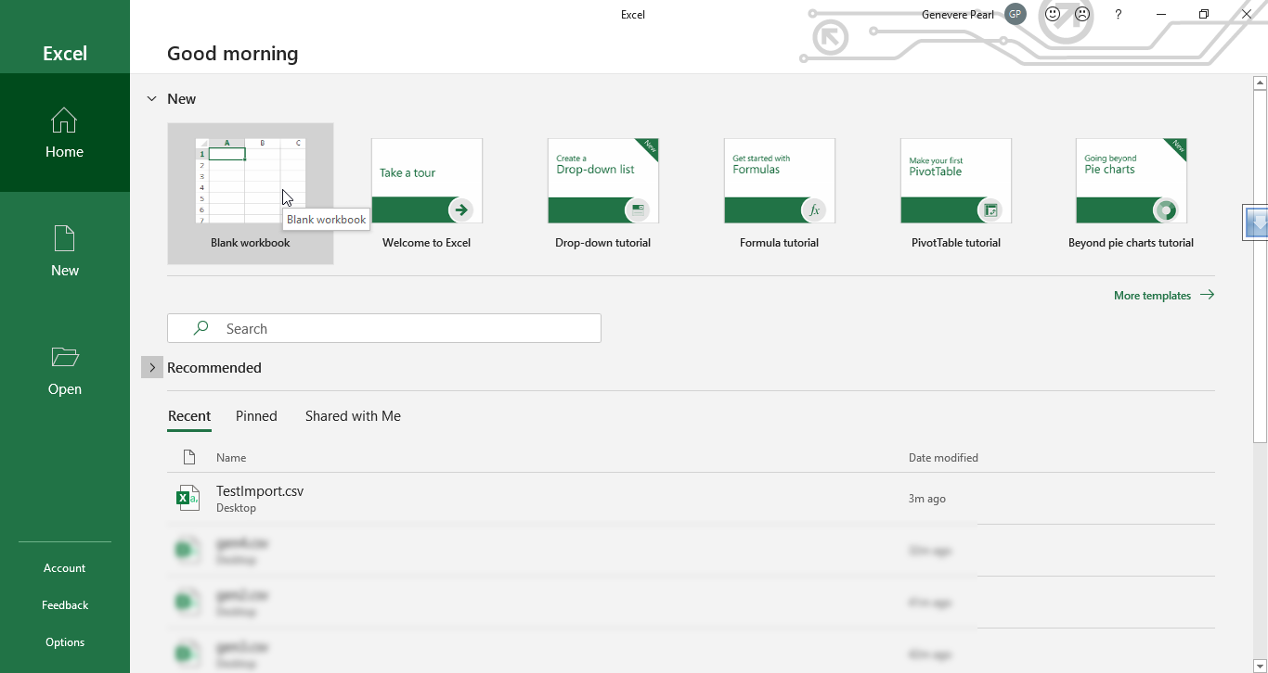Close the Excel window
This screenshot has height=673, width=1268.
coord(1247,14)
